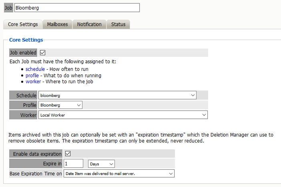
Task: Focus the Expire in number field
Action: pos(73,164)
